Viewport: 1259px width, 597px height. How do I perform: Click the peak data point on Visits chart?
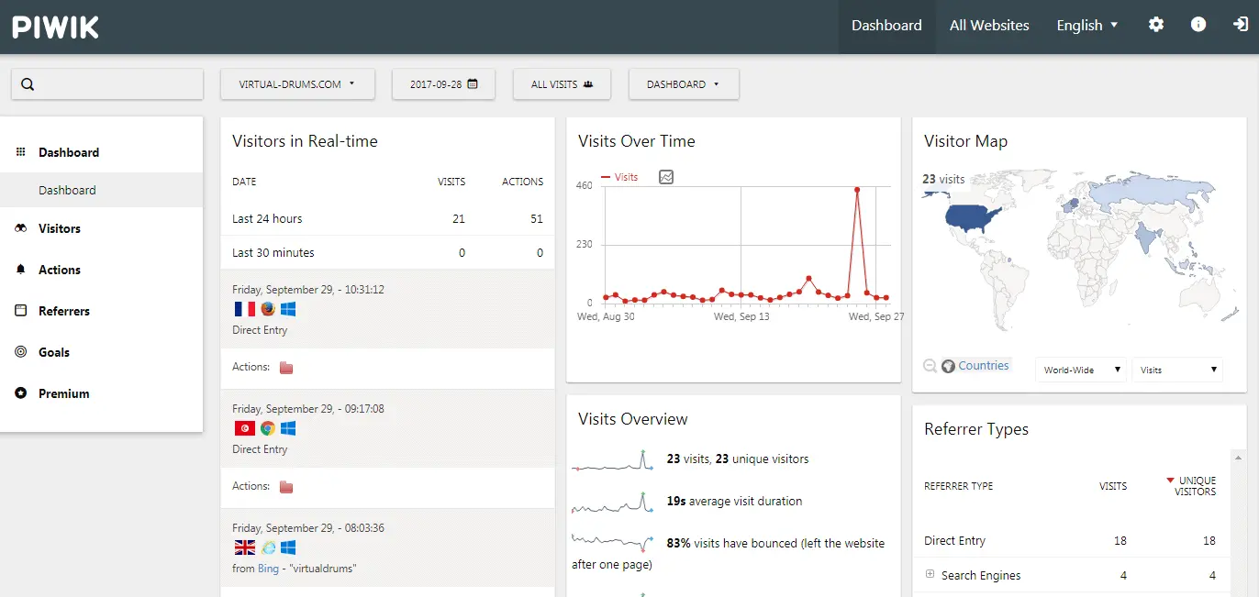857,190
